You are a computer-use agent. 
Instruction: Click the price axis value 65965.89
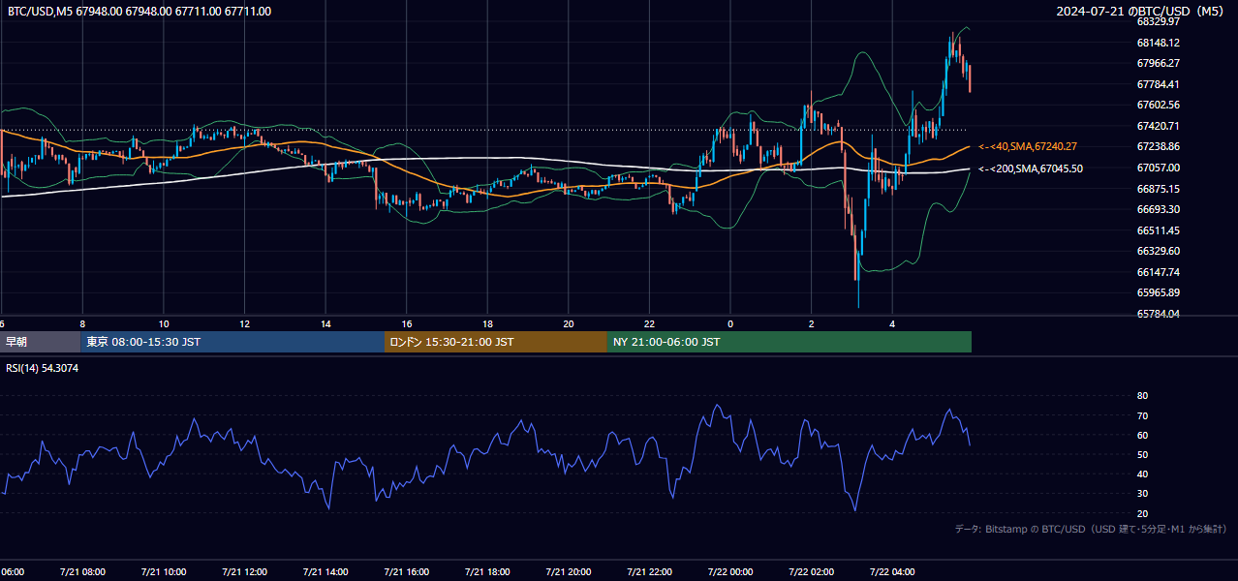click(x=1159, y=292)
